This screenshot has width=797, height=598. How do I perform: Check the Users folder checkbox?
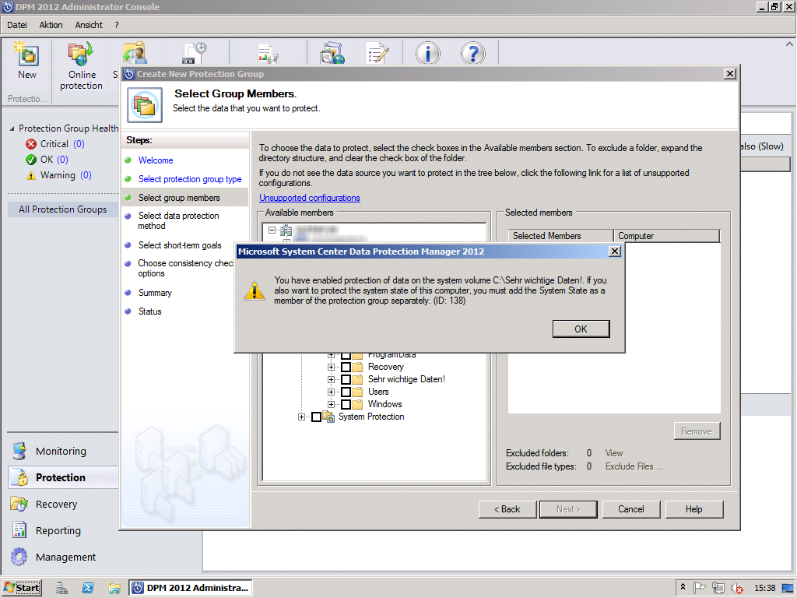[346, 392]
